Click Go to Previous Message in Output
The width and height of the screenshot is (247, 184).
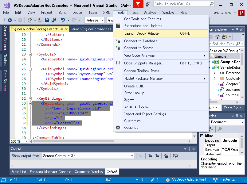pos(150,156)
